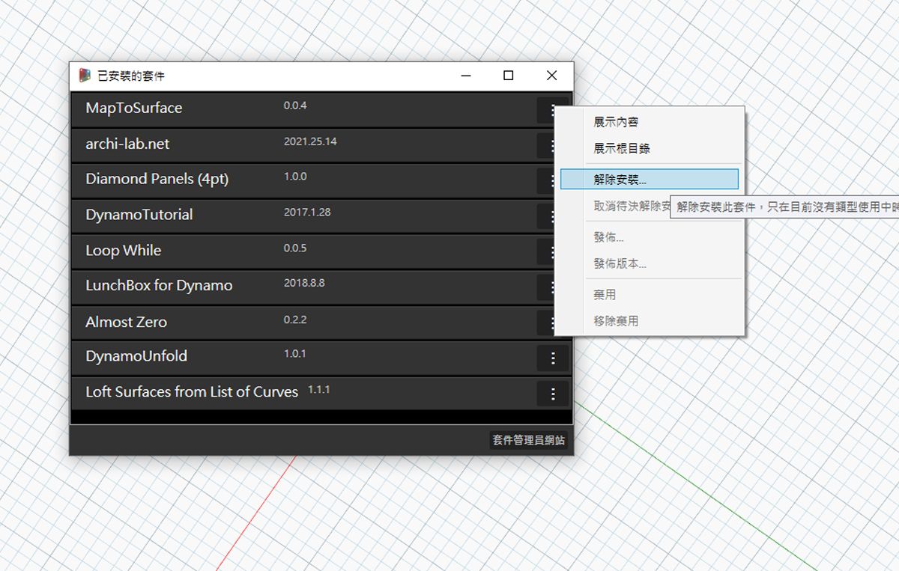Click version 0.0.5 of Loop While
The width and height of the screenshot is (899, 571).
pyautogui.click(x=295, y=248)
